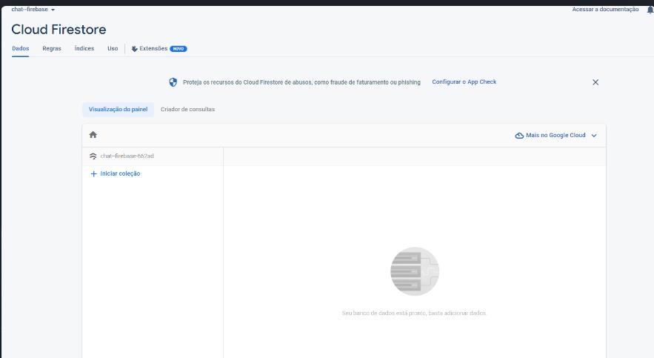654x358 pixels.
Task: Click the notifications bell icon
Action: (650, 10)
